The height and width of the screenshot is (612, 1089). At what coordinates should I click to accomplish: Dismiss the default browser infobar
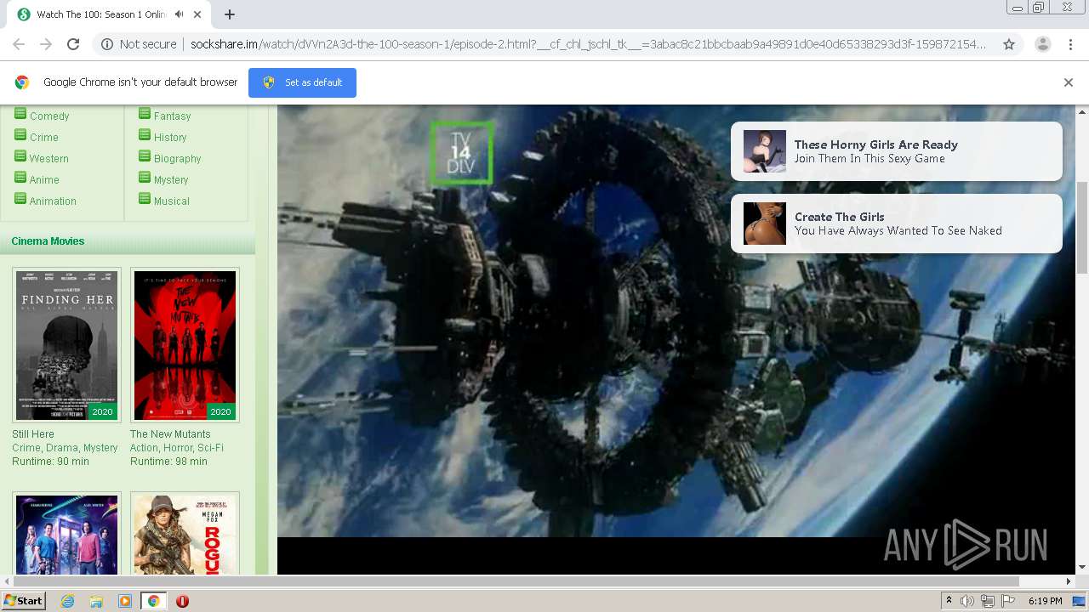(1069, 82)
